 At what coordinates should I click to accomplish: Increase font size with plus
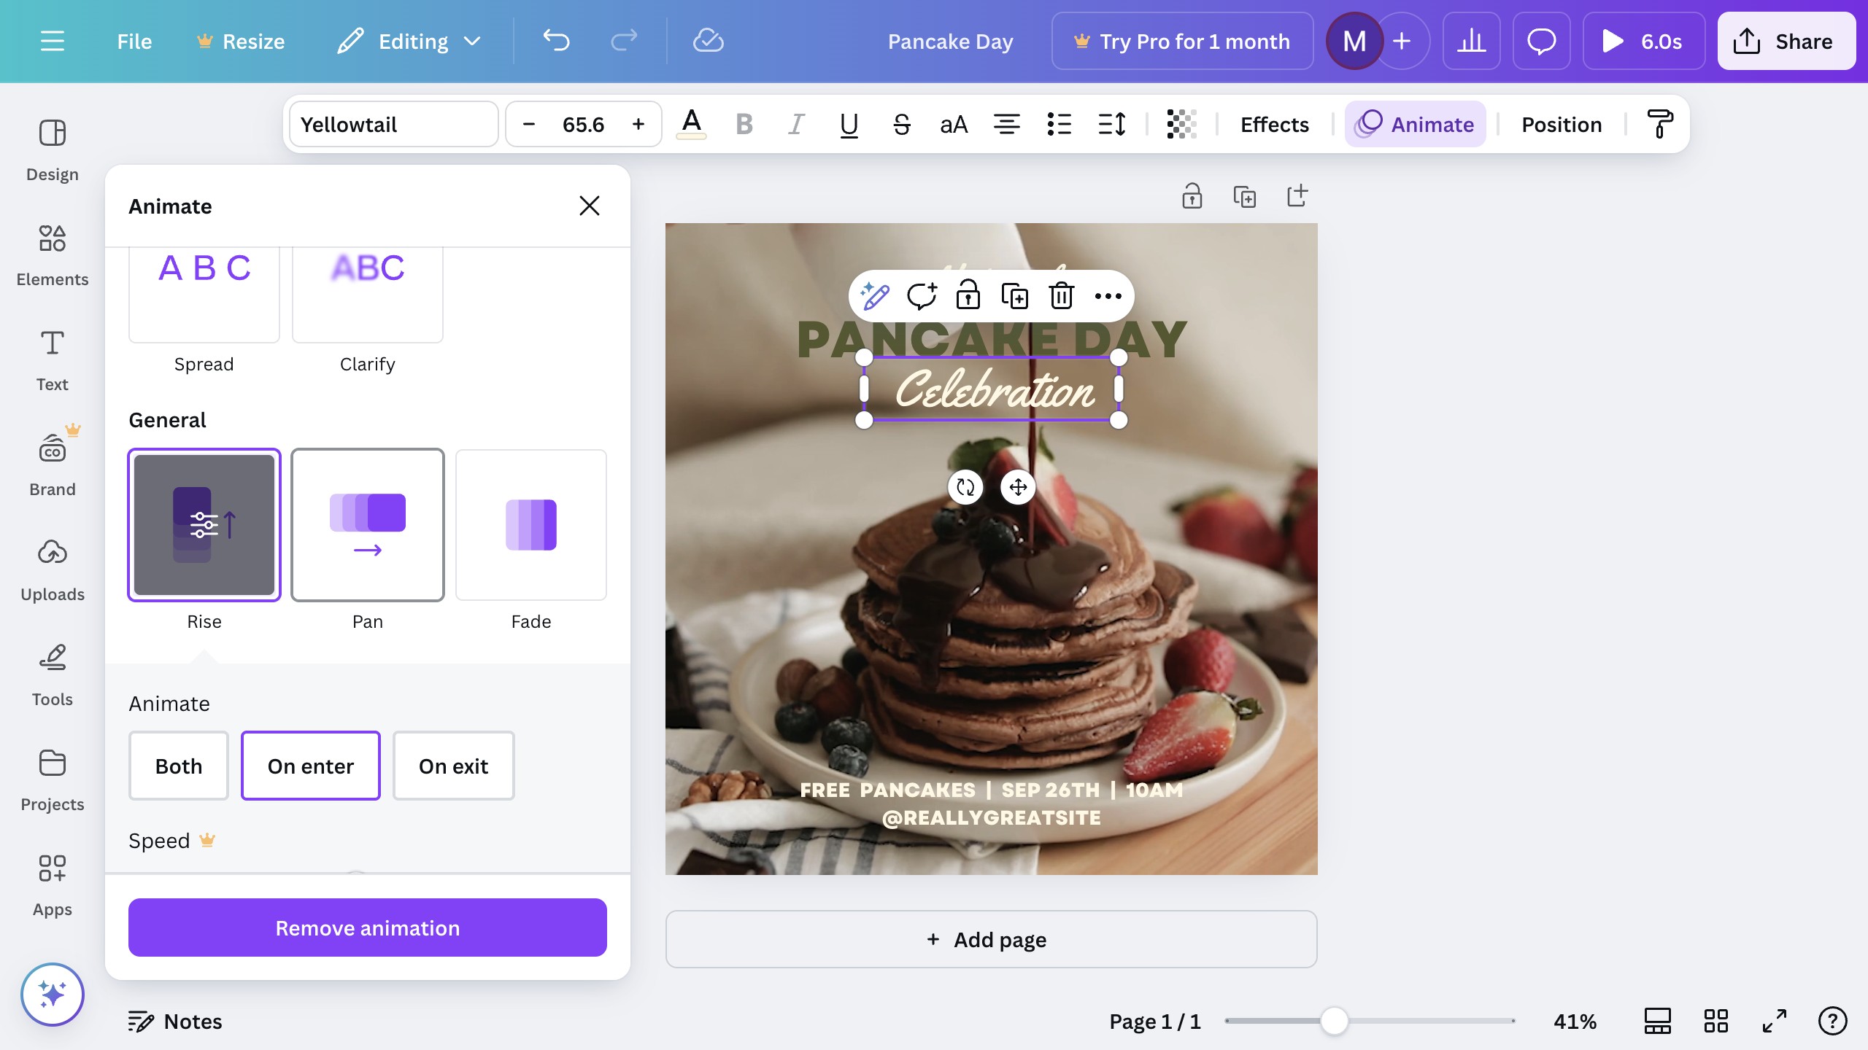tap(638, 125)
